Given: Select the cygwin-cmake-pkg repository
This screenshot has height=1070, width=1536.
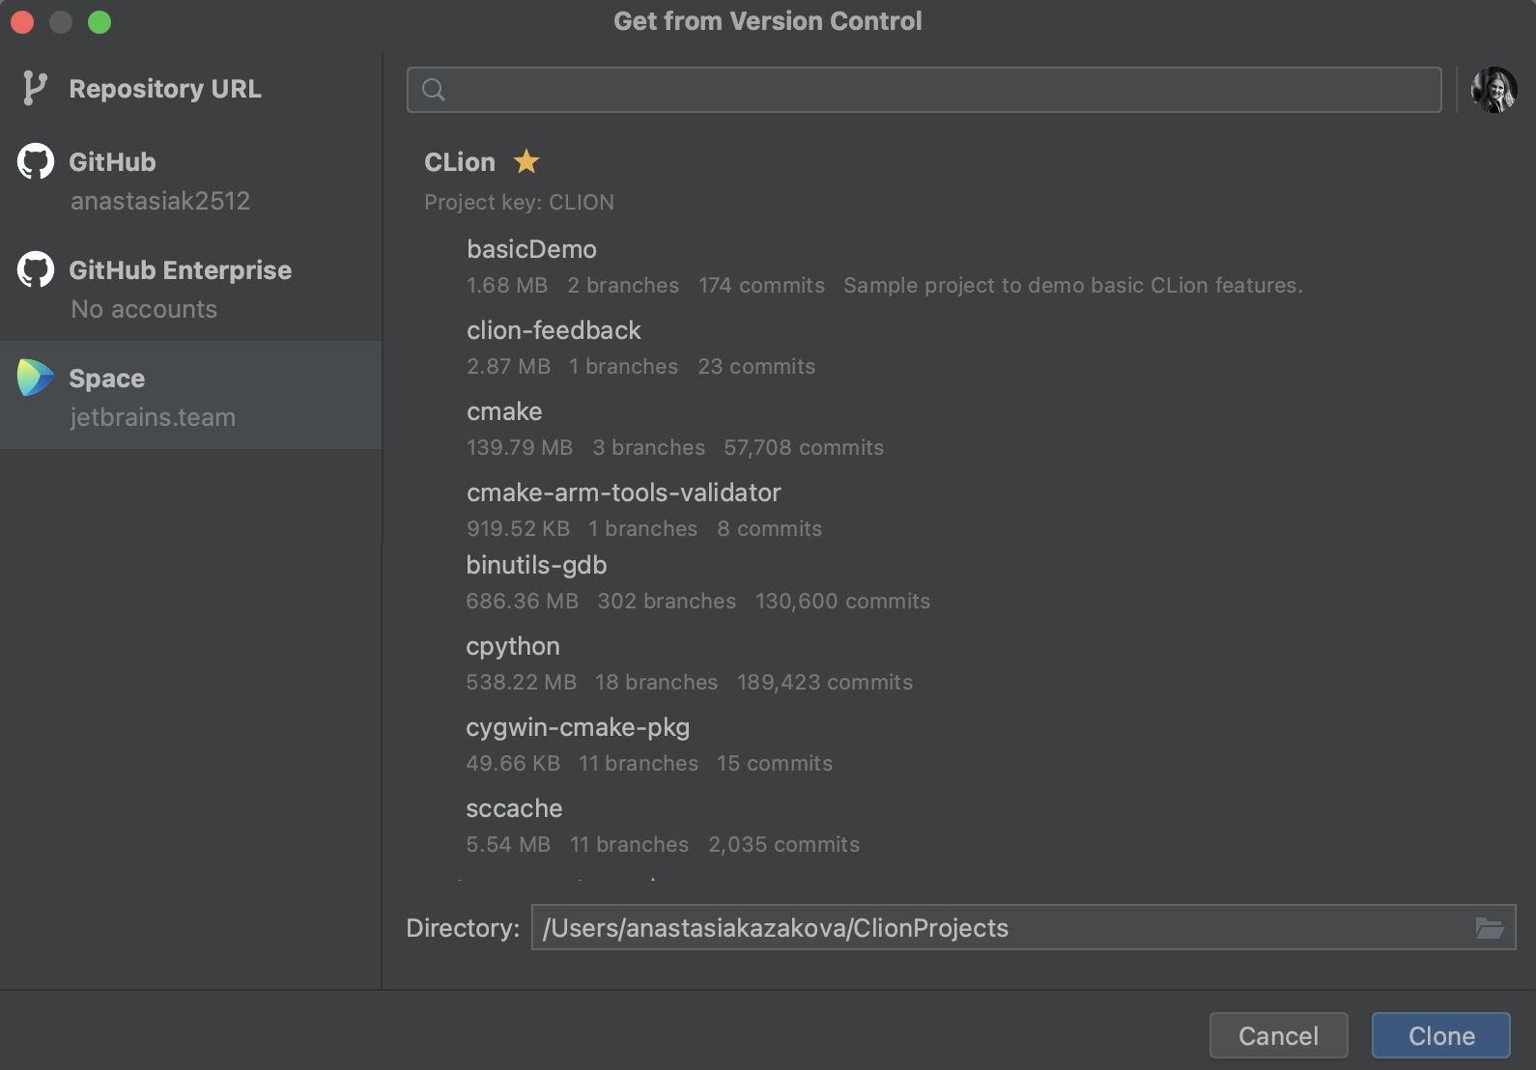Looking at the screenshot, I should click(578, 727).
